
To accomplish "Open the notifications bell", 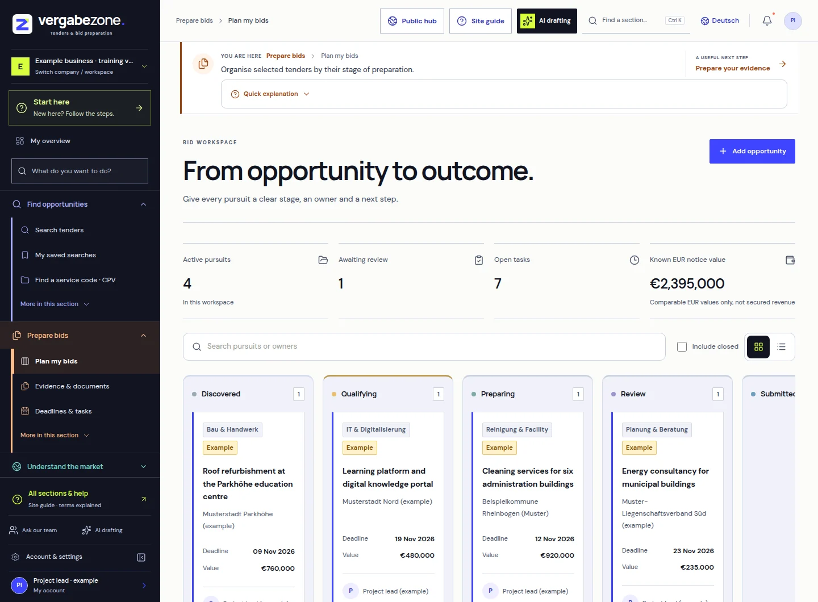I will pyautogui.click(x=767, y=20).
